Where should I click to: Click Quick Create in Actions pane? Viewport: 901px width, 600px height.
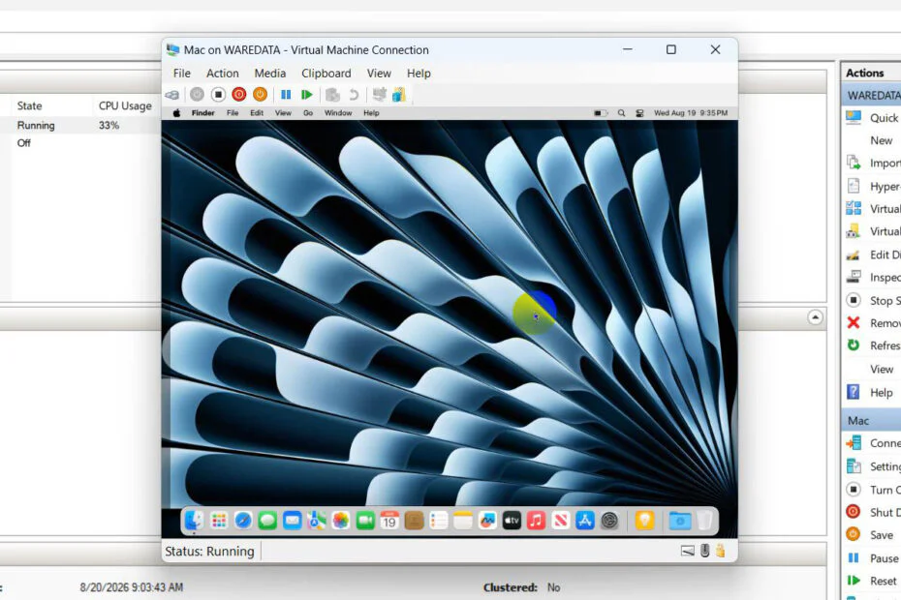pos(874,118)
